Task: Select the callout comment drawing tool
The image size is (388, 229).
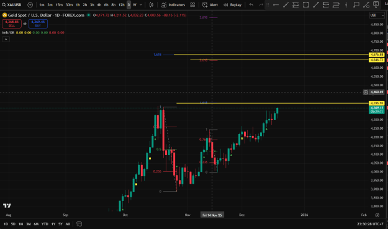Action: point(356,5)
